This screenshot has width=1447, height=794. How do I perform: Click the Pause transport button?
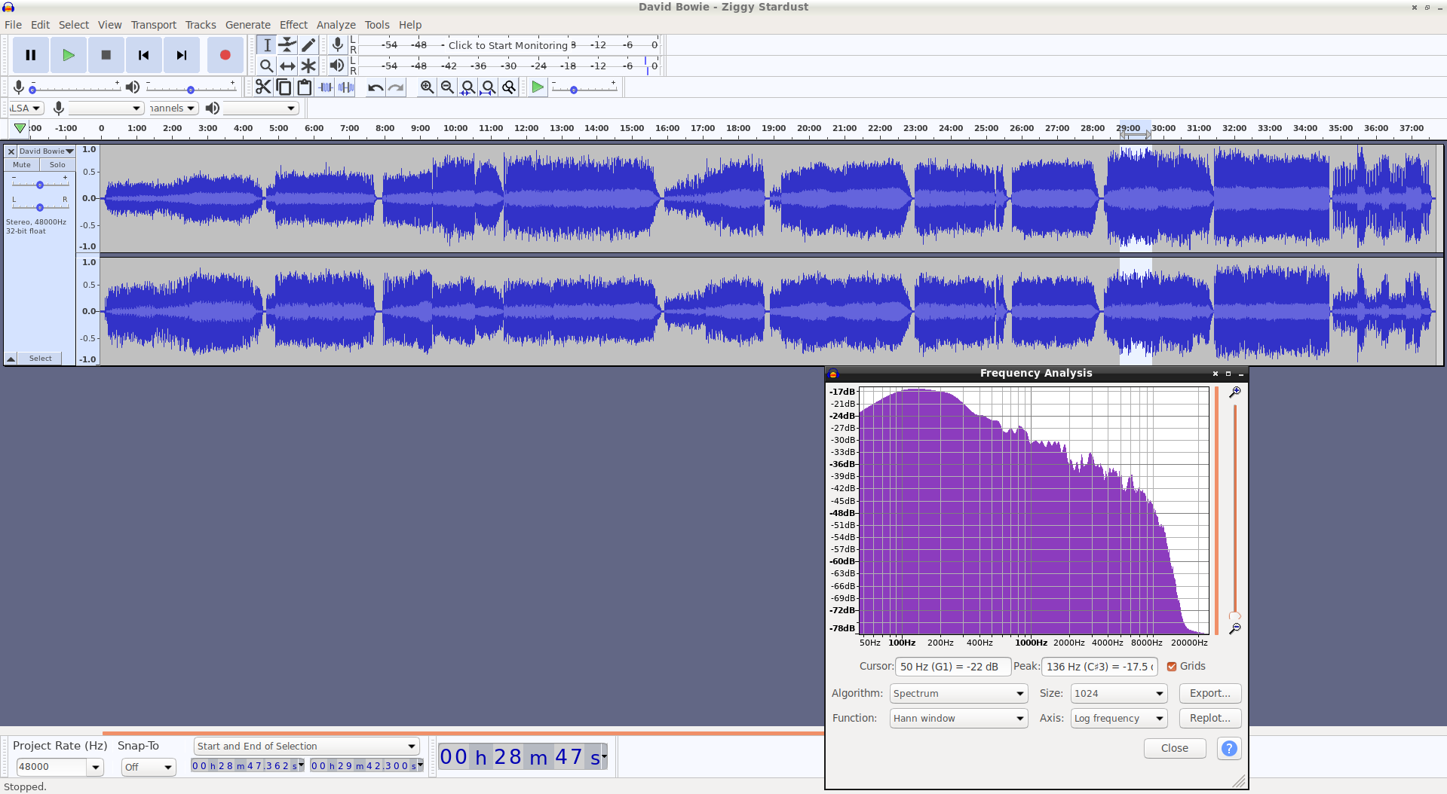pos(31,55)
